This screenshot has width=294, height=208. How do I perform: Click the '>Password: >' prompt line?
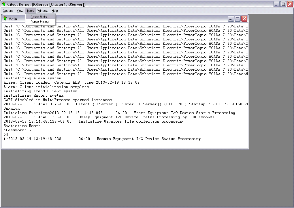tap(17, 130)
